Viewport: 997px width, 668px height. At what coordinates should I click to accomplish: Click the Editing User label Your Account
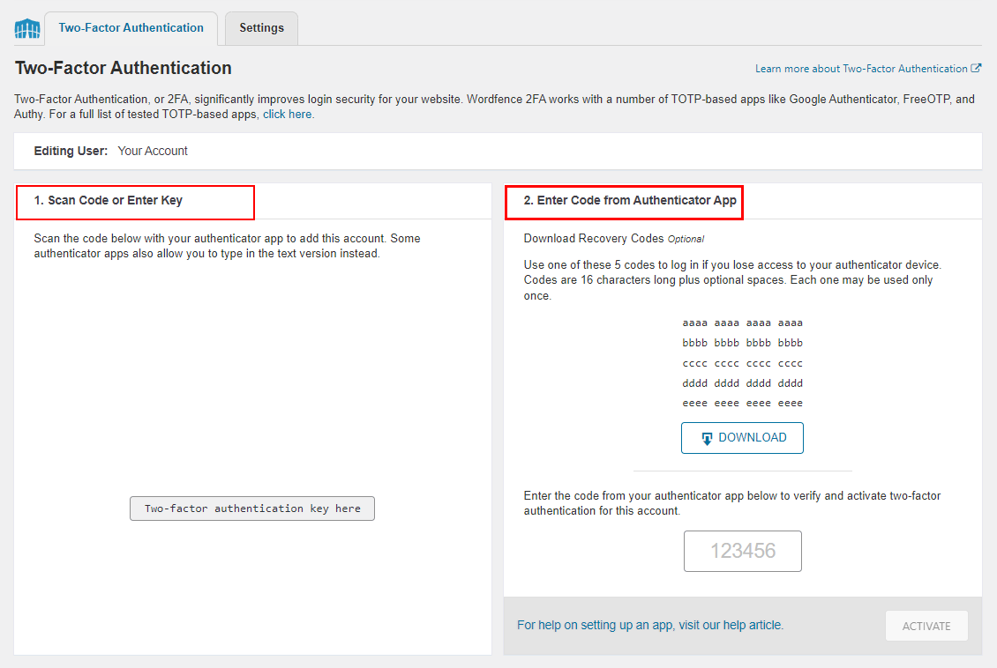(153, 150)
